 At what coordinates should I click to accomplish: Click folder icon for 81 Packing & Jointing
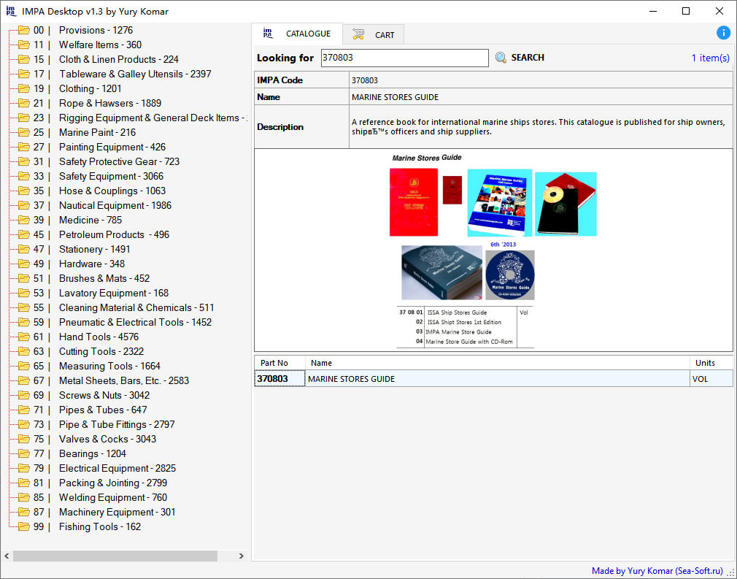click(23, 482)
